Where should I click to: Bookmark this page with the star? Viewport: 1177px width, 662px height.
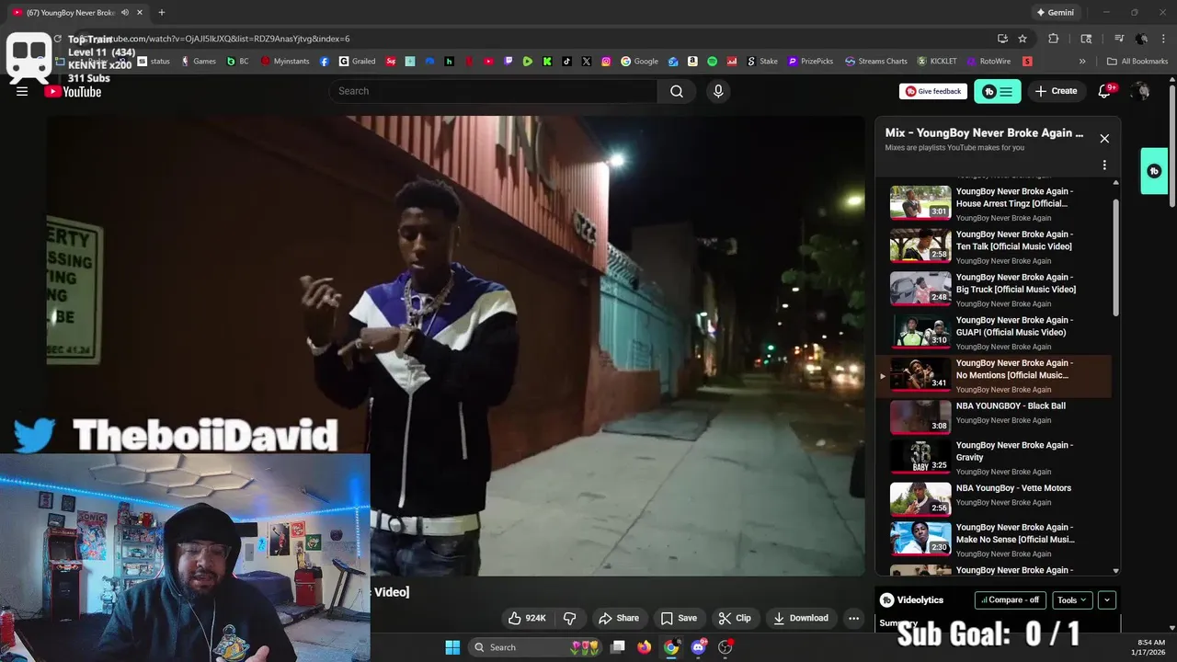[x=1023, y=39]
